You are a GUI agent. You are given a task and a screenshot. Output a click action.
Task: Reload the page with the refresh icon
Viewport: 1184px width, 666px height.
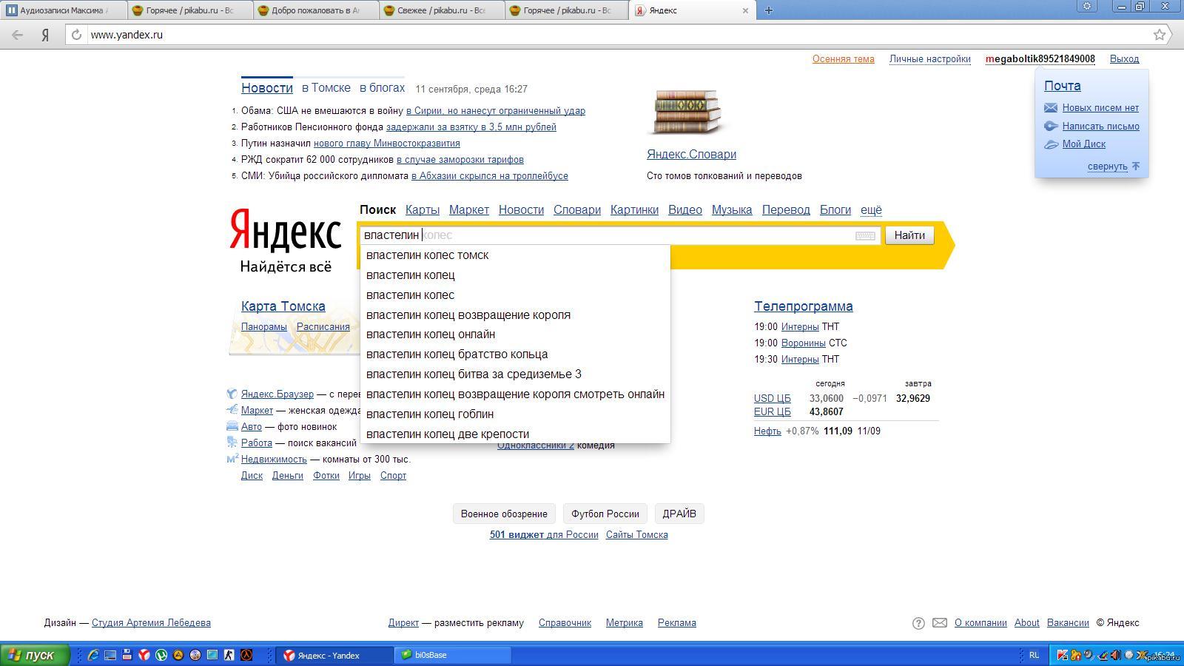[76, 35]
